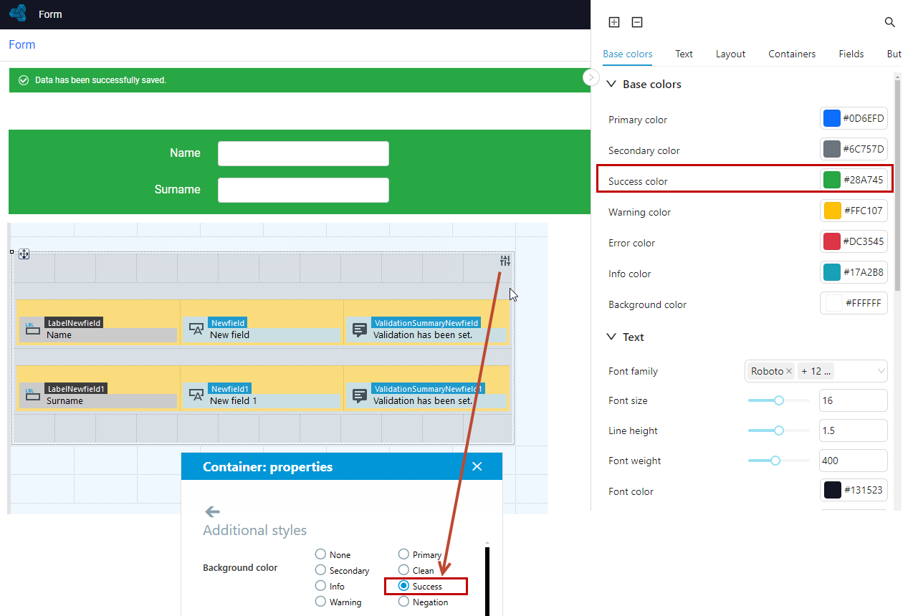Viewport: 913px width, 616px height.
Task: Select the Warning background color option
Action: [320, 602]
